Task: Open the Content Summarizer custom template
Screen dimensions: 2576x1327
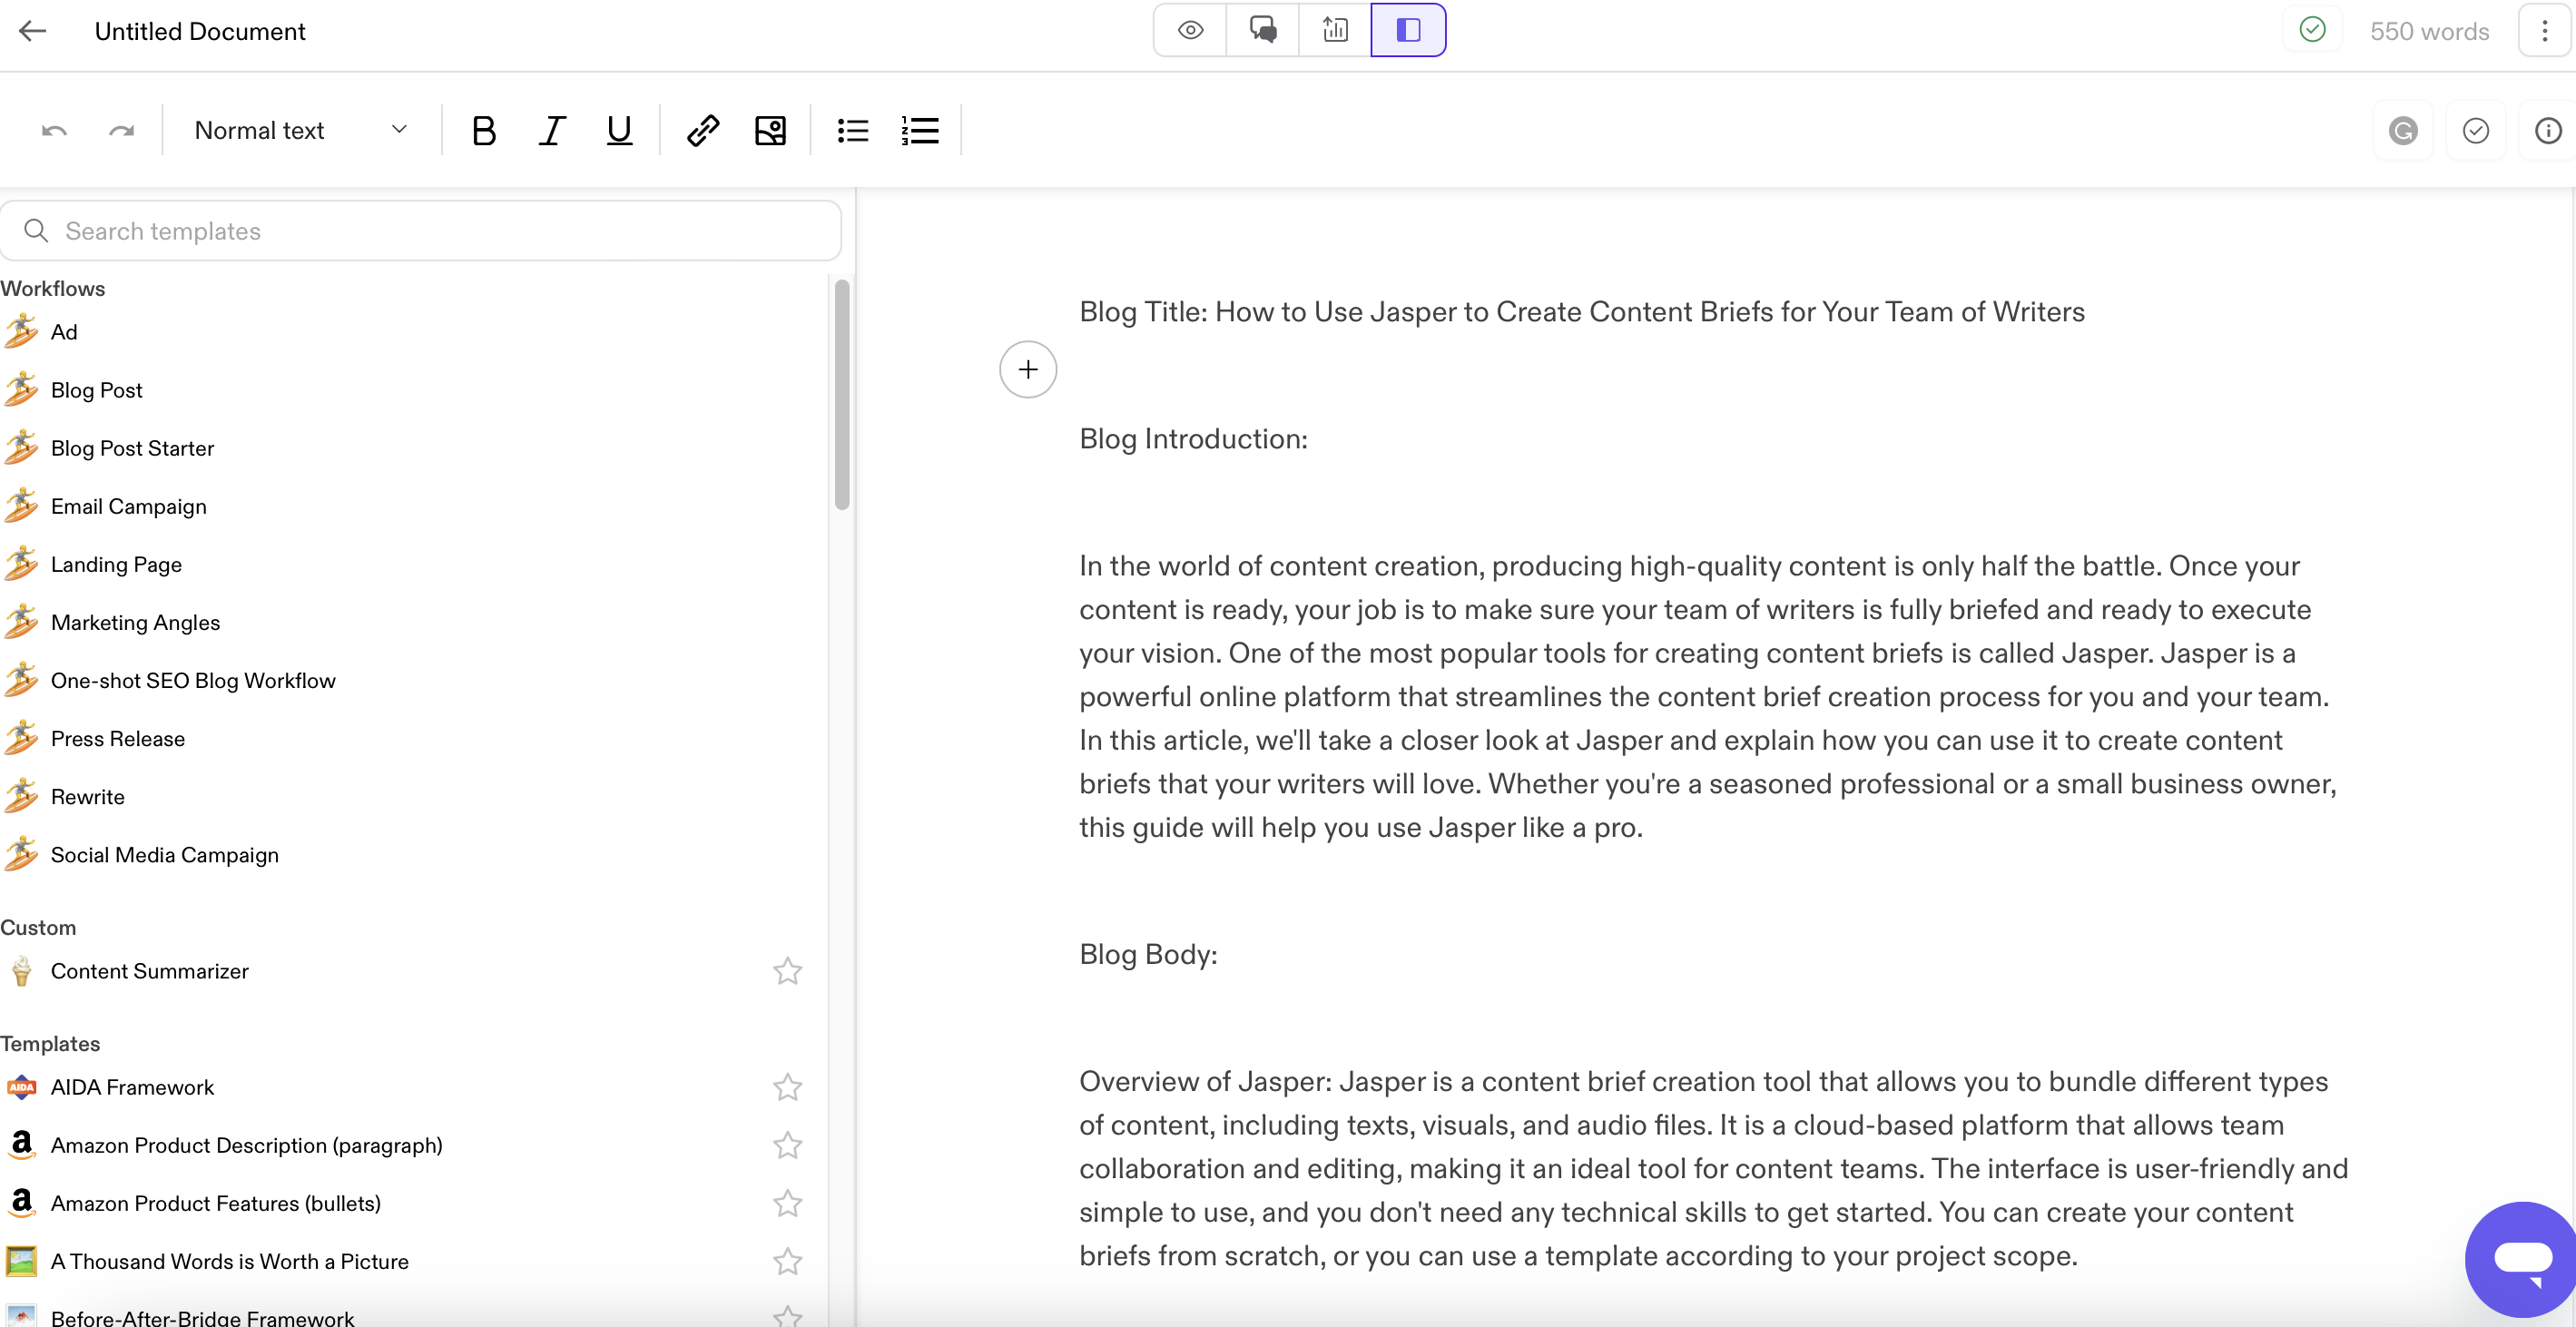Action: coord(150,971)
